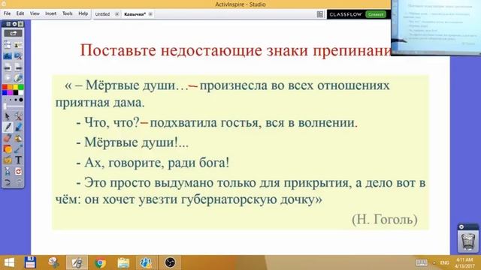Select the Pen tool

[8, 127]
